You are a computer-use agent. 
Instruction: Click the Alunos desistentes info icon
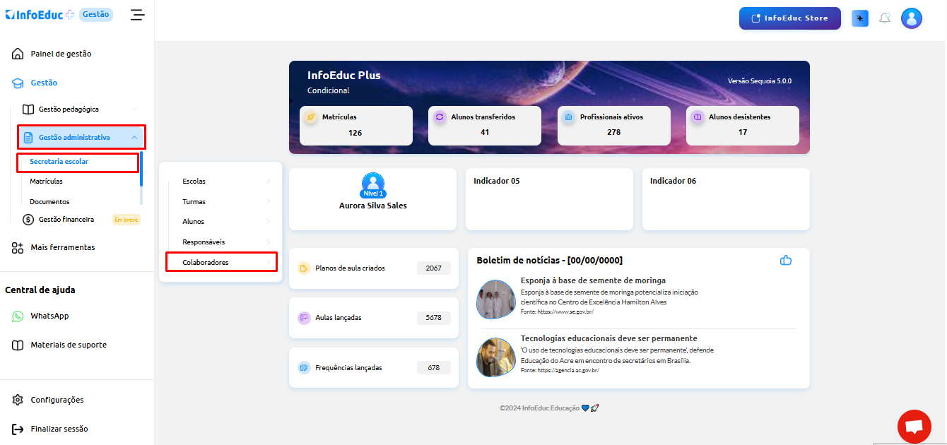click(698, 117)
